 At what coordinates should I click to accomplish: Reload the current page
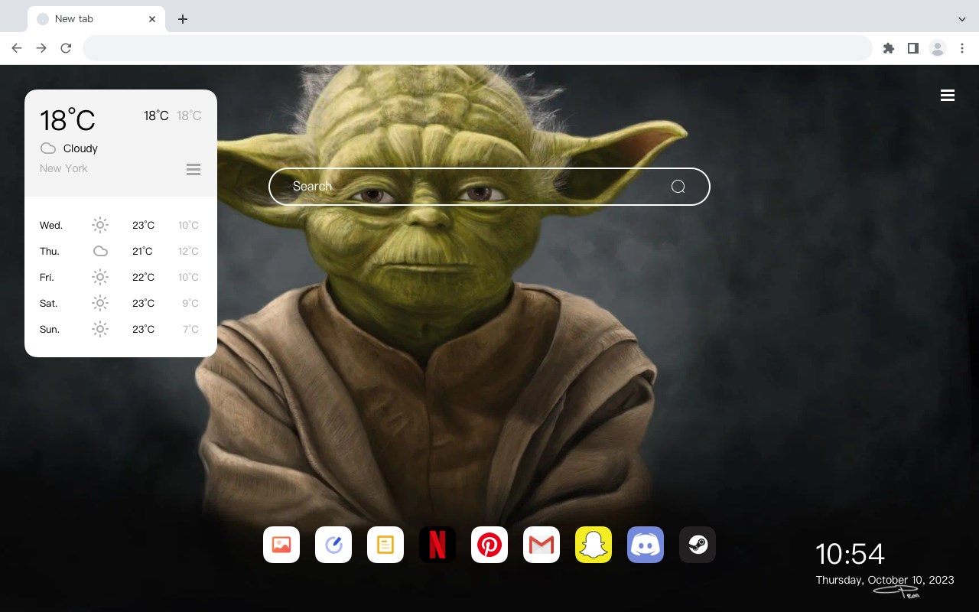pos(66,48)
